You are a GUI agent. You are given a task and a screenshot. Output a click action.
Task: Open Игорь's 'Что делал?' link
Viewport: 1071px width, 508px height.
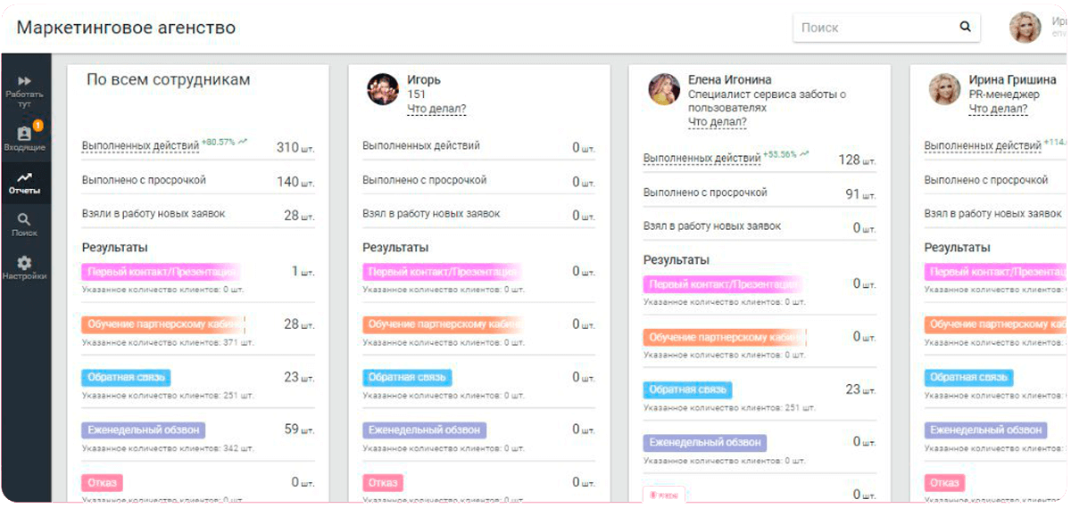point(436,110)
